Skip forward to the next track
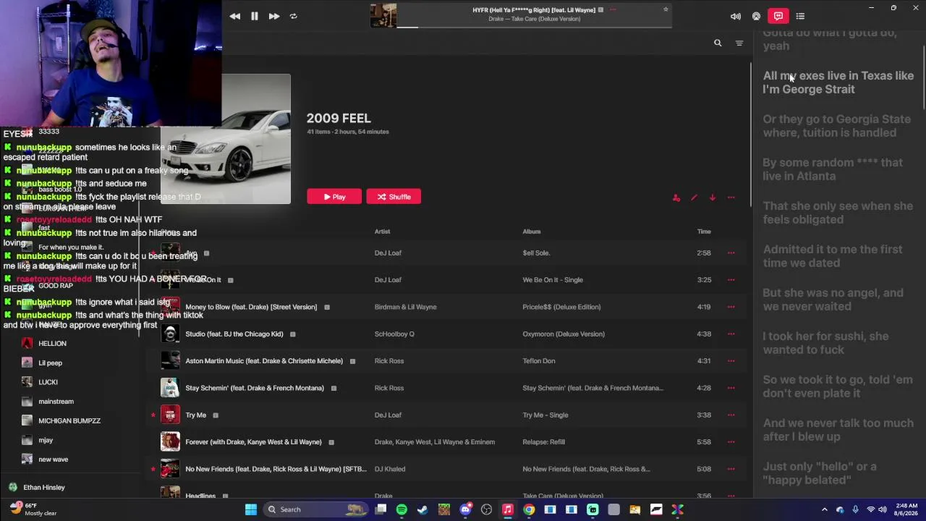 pos(274,16)
